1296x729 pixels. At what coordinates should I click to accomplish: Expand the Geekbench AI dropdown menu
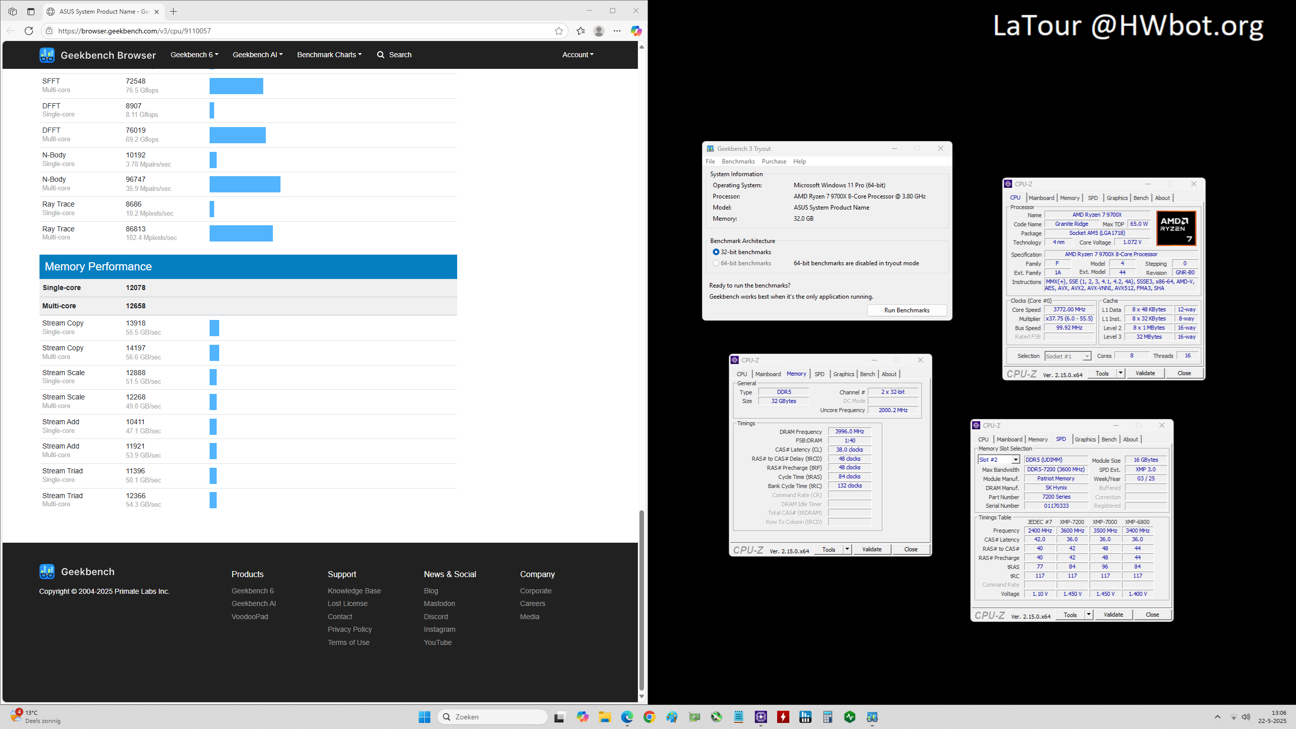pyautogui.click(x=258, y=55)
